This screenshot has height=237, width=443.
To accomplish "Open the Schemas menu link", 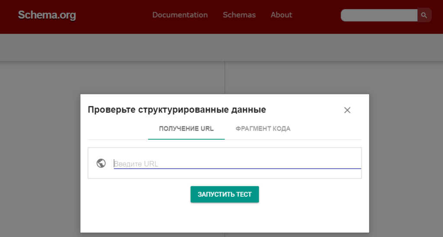I will pyautogui.click(x=239, y=15).
